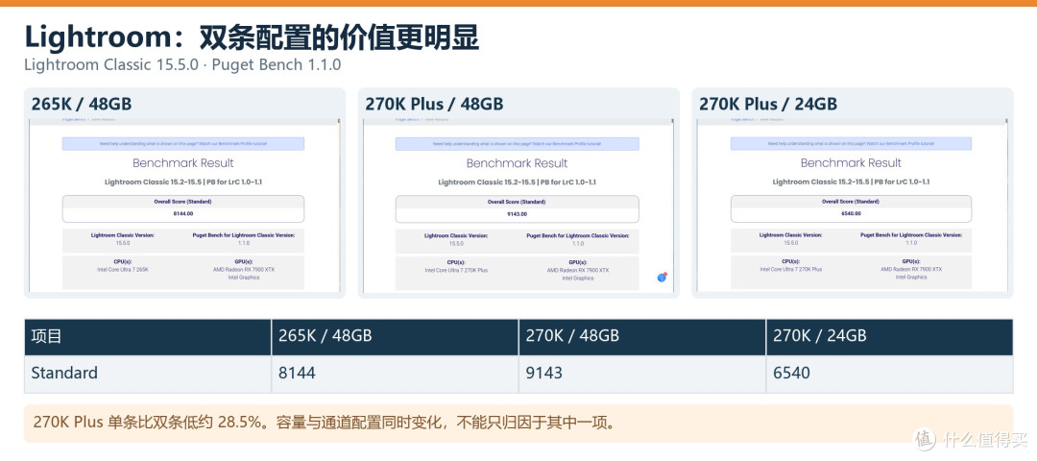Screen dimensions: 1037x461
Task: Click AMD Radeon RX 7900 XTX in 265K card
Action: 243,269
